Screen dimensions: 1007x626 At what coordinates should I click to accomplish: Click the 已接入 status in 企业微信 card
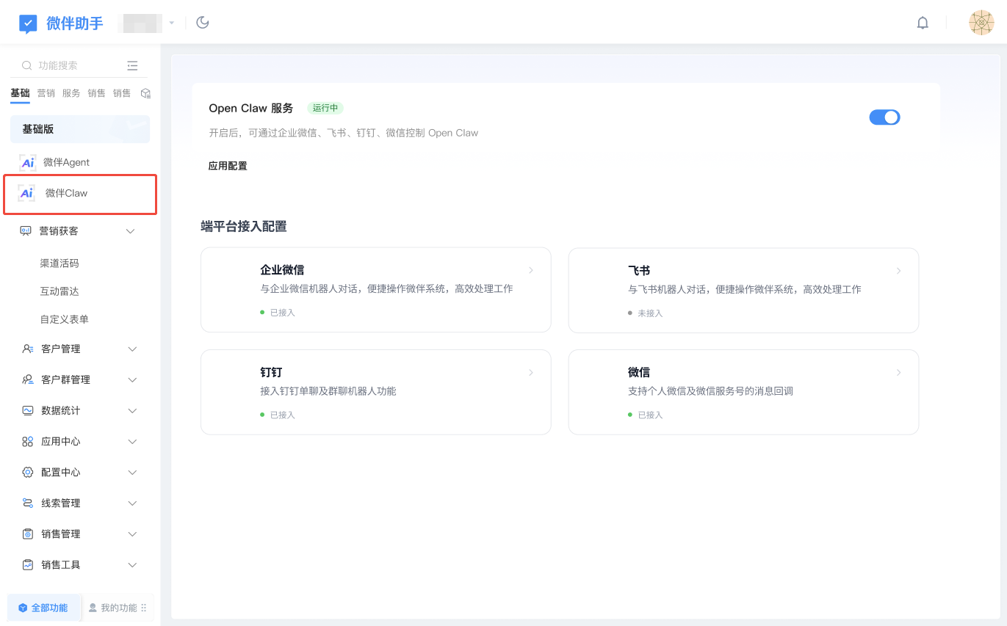click(278, 313)
